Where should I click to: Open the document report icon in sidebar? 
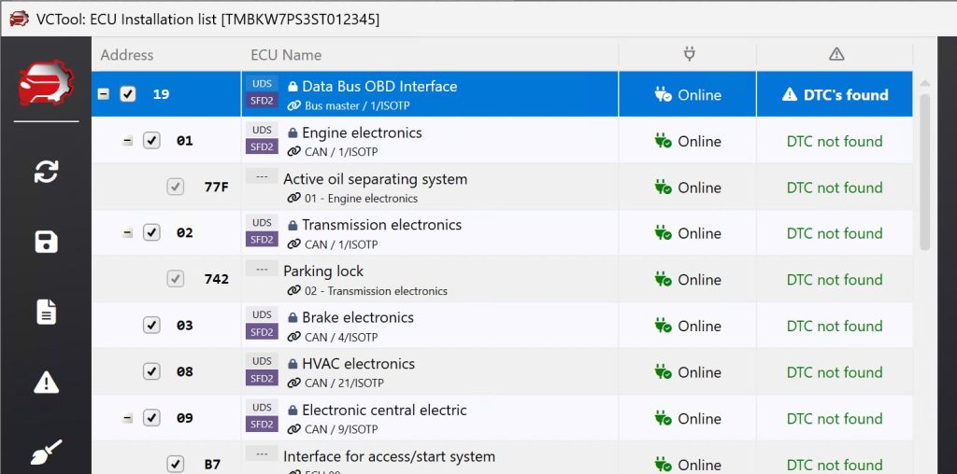[46, 312]
